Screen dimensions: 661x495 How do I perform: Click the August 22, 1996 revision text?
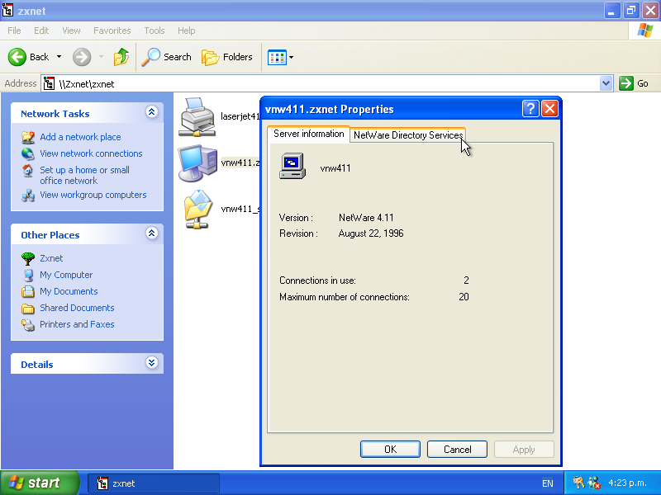(x=371, y=233)
